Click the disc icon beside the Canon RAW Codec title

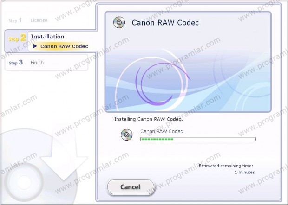click(x=119, y=22)
